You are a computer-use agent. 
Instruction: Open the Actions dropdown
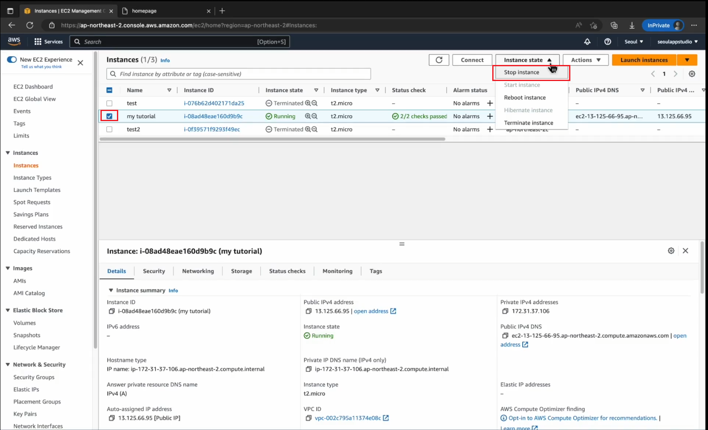(x=586, y=60)
